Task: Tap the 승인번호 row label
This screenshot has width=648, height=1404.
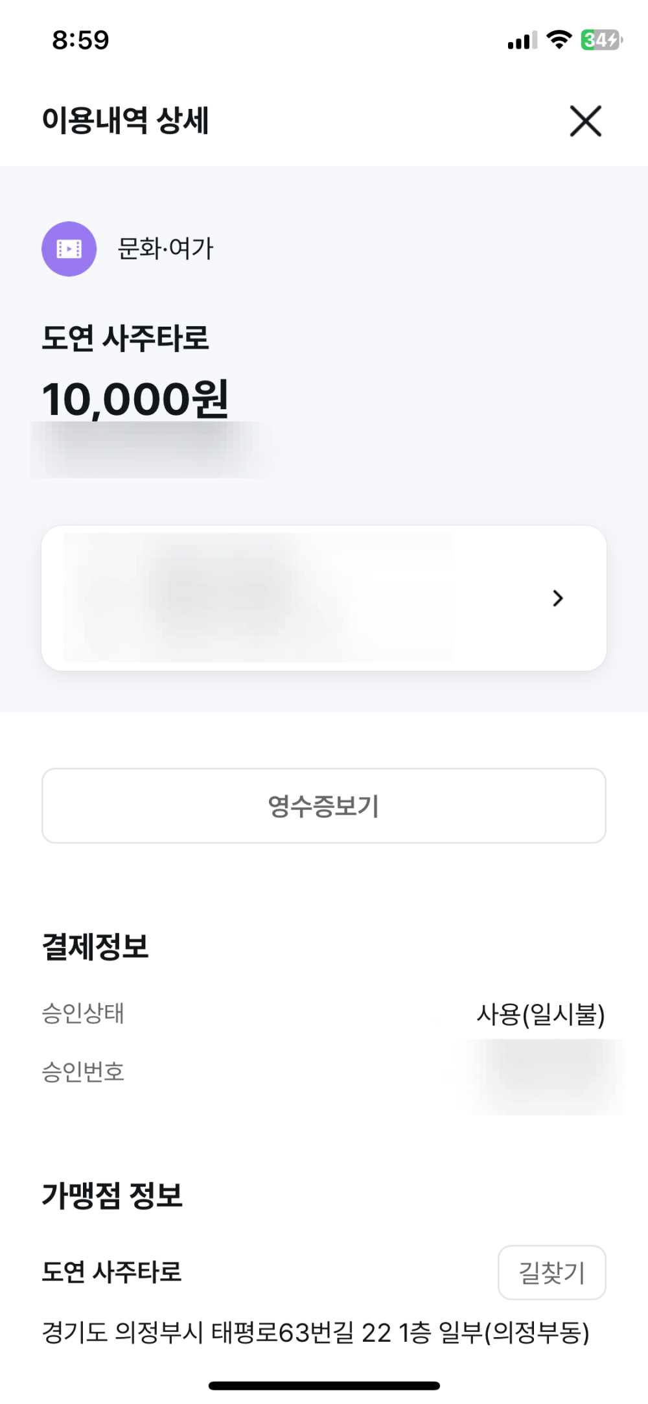Action: pos(83,1072)
